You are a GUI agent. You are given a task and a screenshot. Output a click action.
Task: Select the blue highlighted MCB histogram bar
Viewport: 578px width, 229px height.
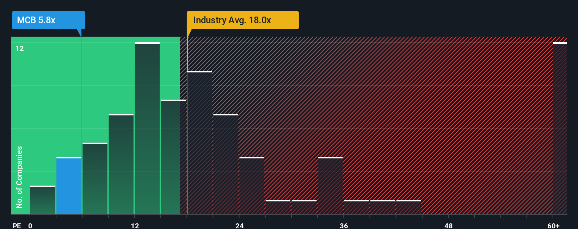tap(69, 186)
